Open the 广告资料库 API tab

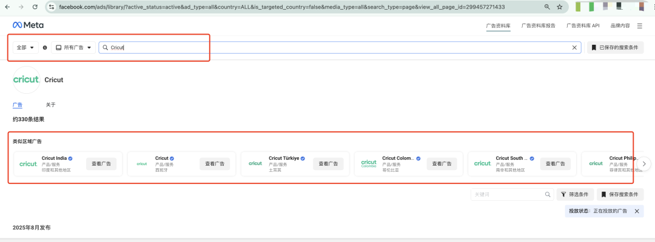click(x=583, y=26)
